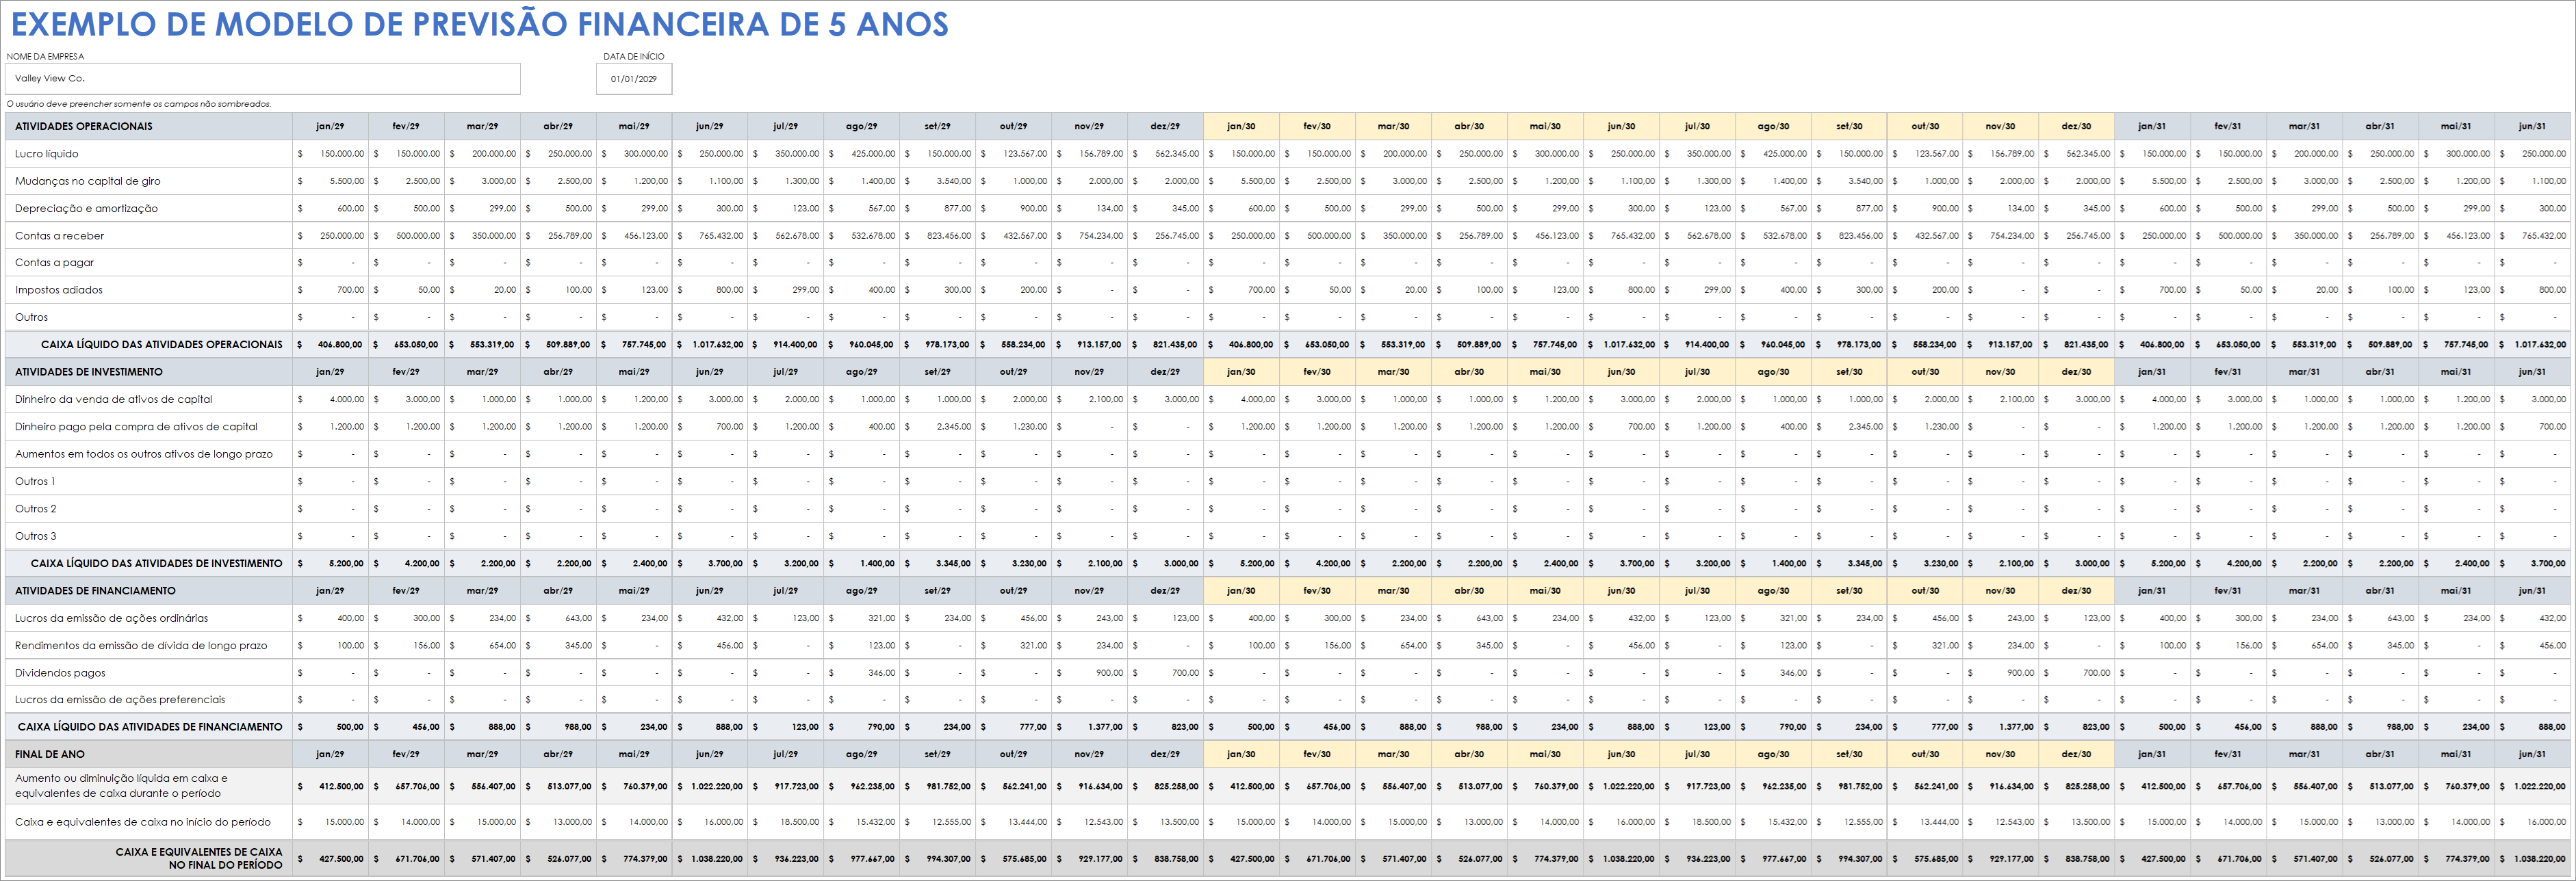Click dez/30 header in Atividades Operacionais row
This screenshot has width=2576, height=881.
tap(2076, 126)
